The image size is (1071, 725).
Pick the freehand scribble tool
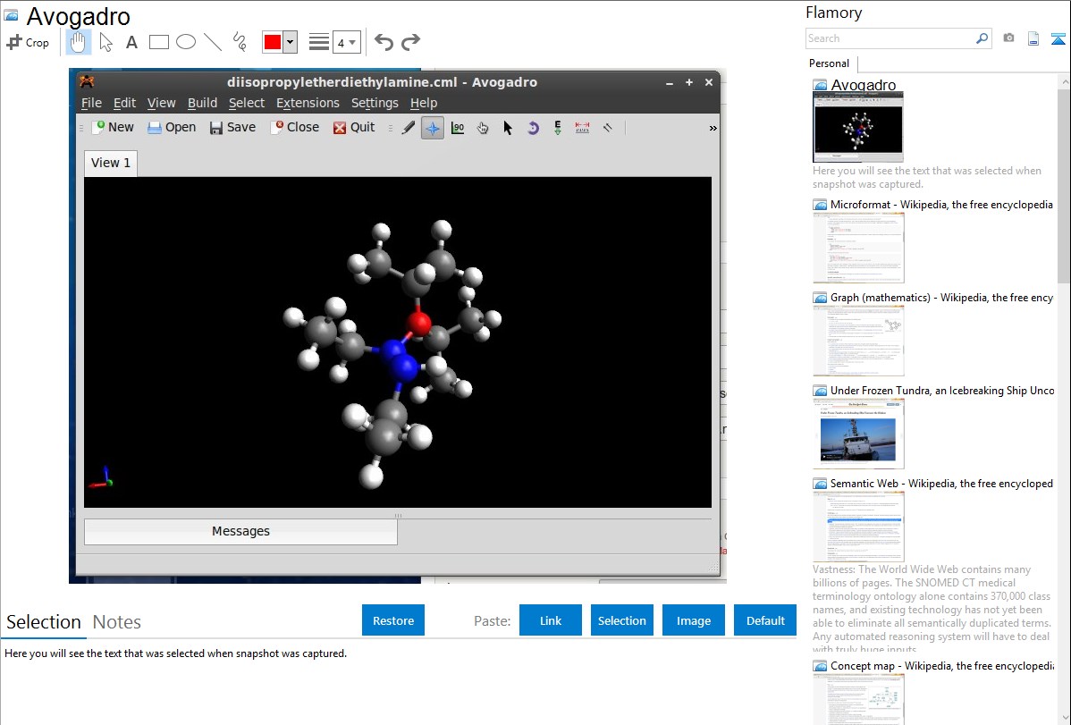pos(240,42)
